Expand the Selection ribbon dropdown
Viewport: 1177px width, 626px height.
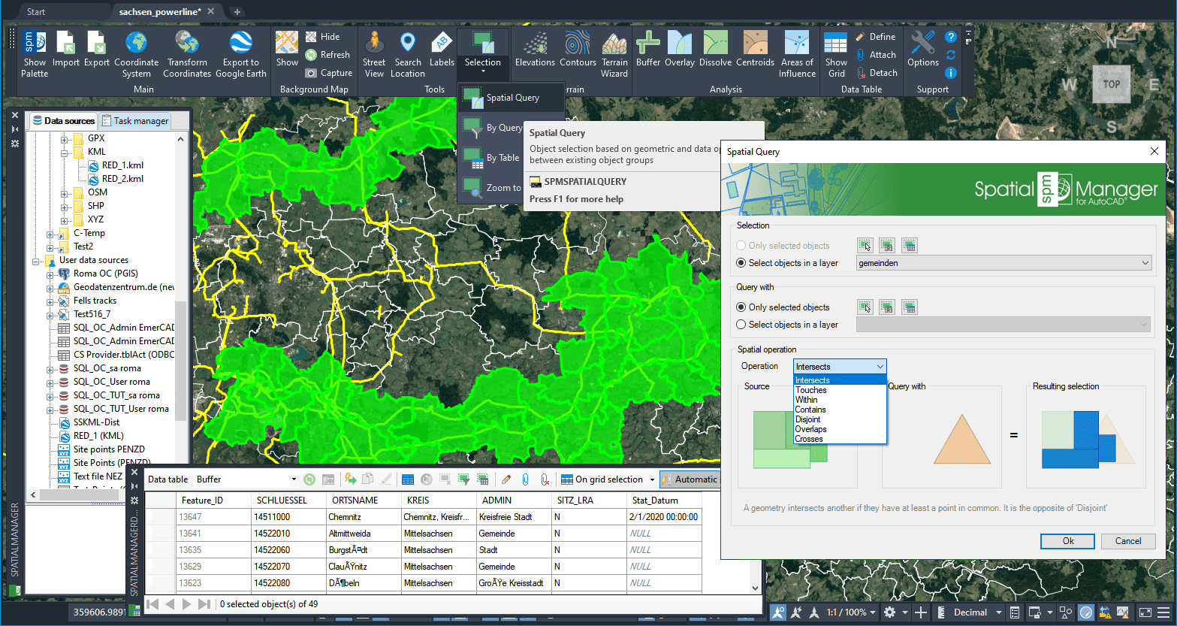tap(483, 67)
